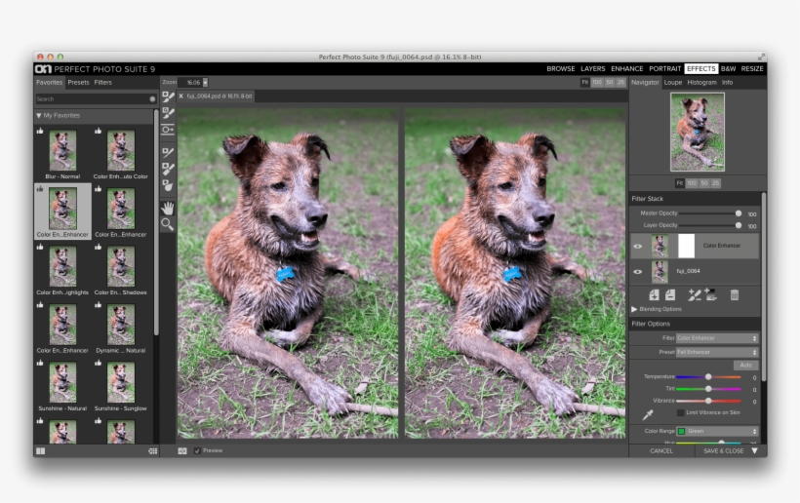This screenshot has width=800, height=503.
Task: Click the SAVE & CLOSE button
Action: (x=724, y=451)
